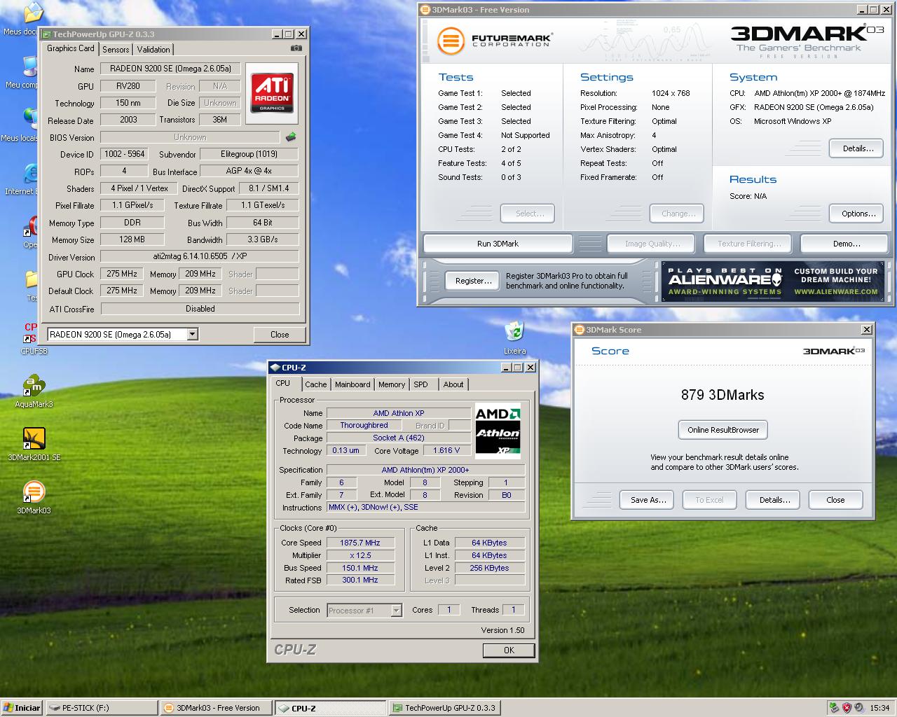Open the GPU selection dropdown in GPU-Z
Viewport: 897px width, 717px height.
tap(192, 335)
